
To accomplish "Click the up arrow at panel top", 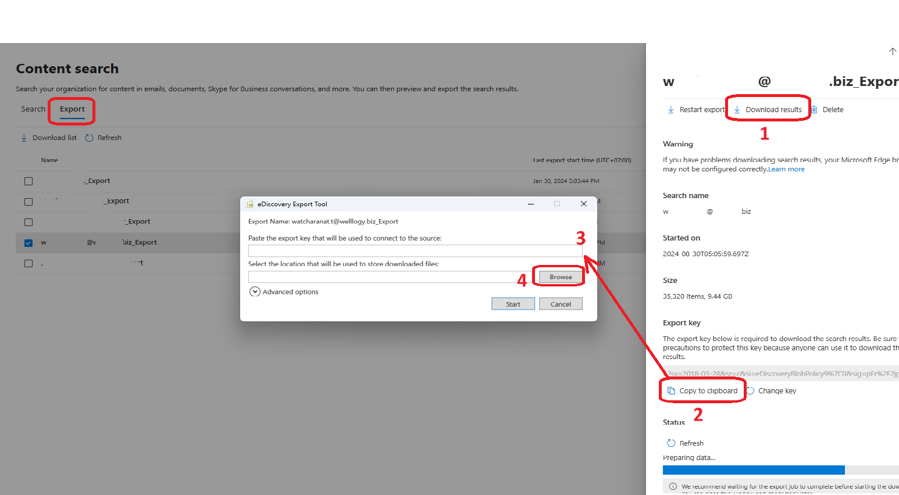I will [893, 52].
